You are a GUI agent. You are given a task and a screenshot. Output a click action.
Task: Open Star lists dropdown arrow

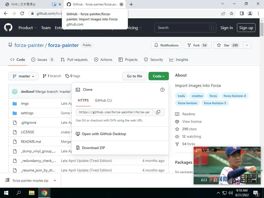(247, 45)
